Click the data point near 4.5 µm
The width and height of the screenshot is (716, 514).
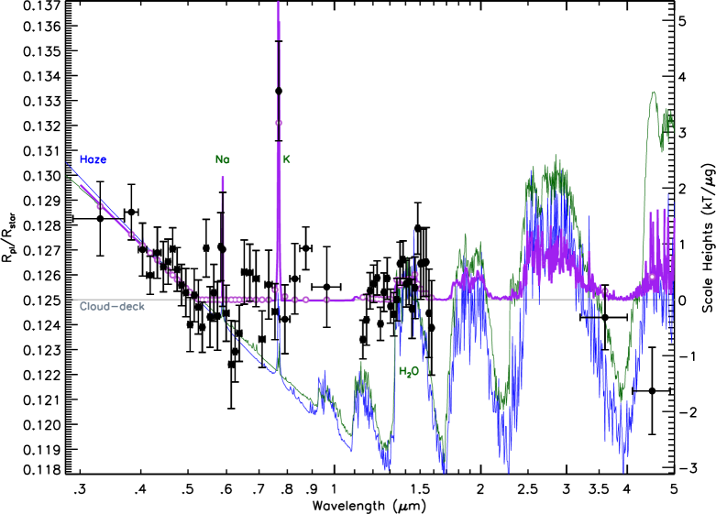(652, 390)
